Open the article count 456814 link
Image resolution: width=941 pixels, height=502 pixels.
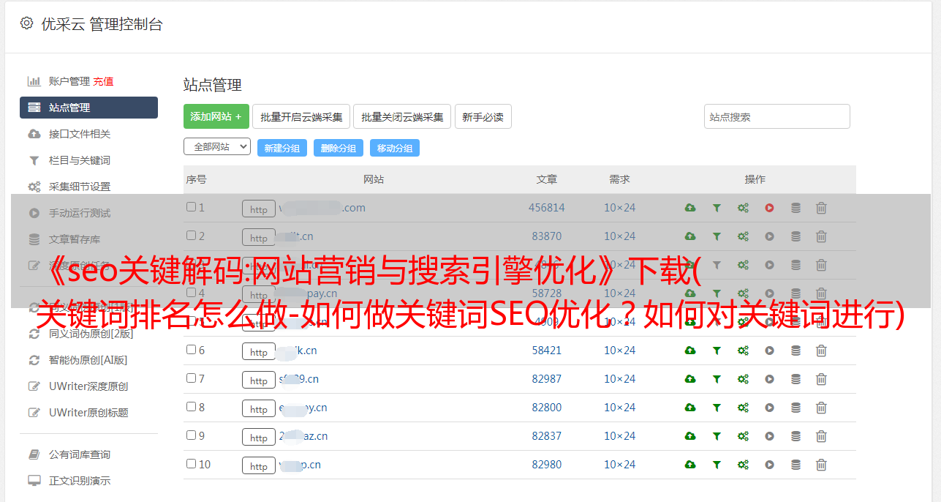[547, 208]
